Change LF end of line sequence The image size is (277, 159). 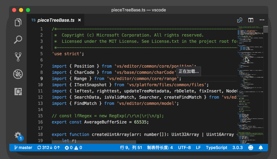[198, 148]
